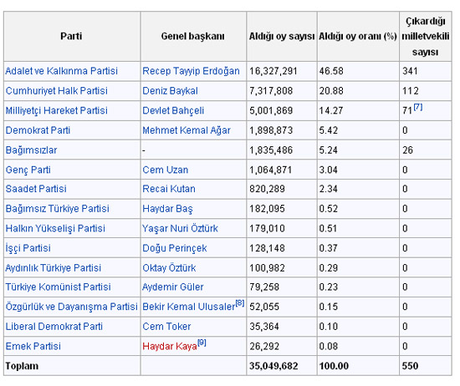
Task: Select the vote count 1,064,871
Action: 270,170
